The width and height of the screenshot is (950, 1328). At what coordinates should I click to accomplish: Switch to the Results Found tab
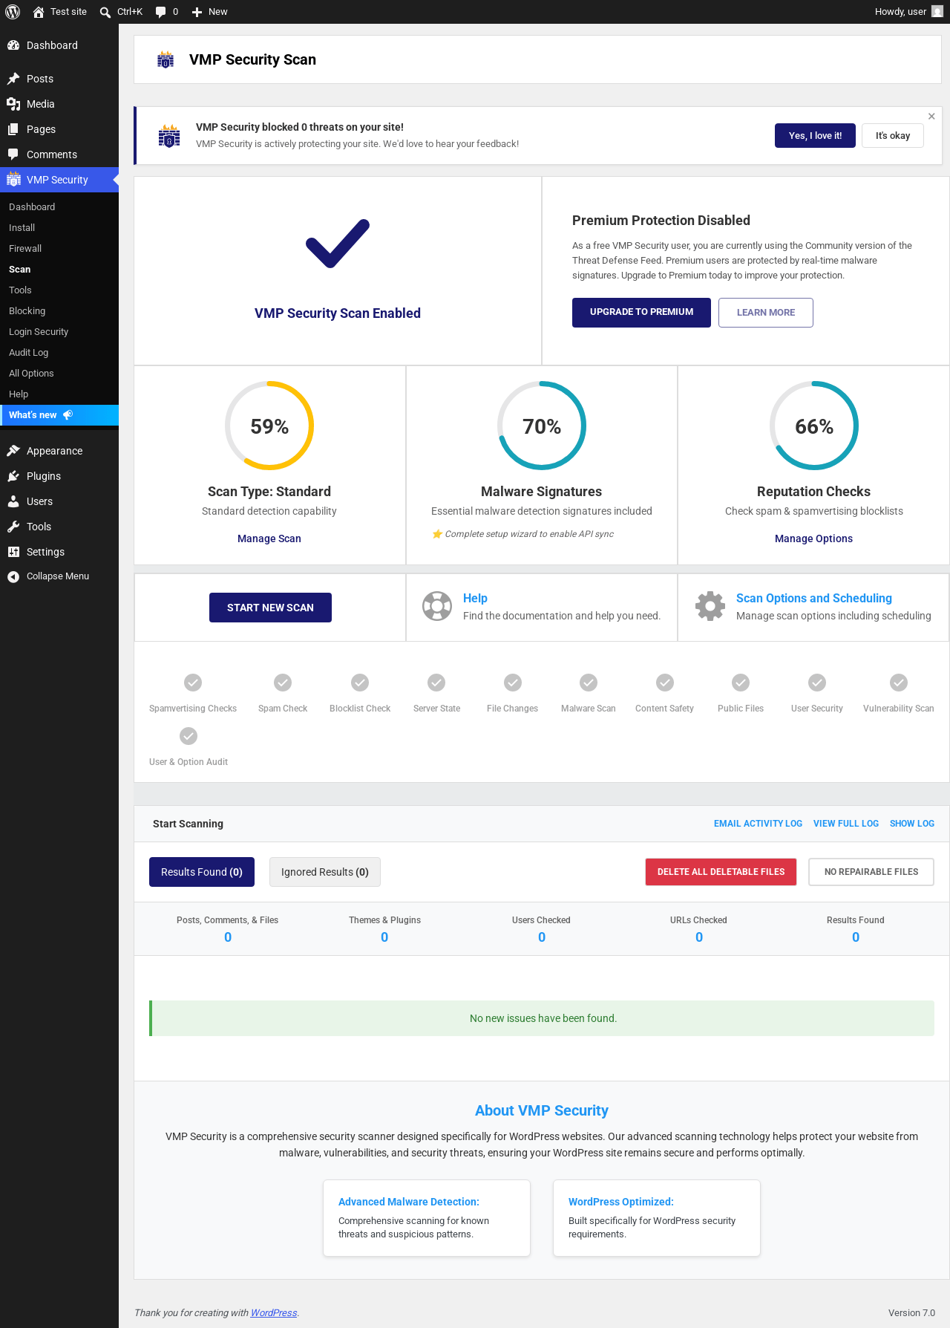click(202, 872)
